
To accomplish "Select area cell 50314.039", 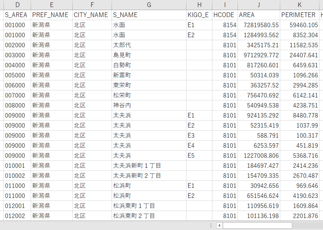I will coord(259,75).
